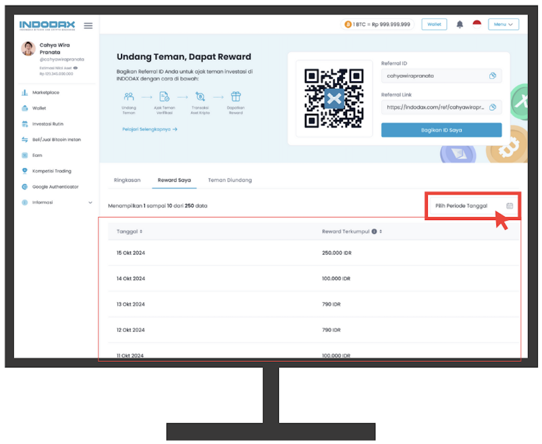Screen dimensions: 542x444
Task: Click the Indonesian flag language icon
Action: pos(477,24)
